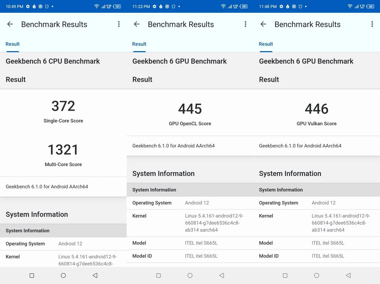Screen dimensions: 380x284
Task: Tap large System Information heading on CPU screen
Action: pos(37,214)
